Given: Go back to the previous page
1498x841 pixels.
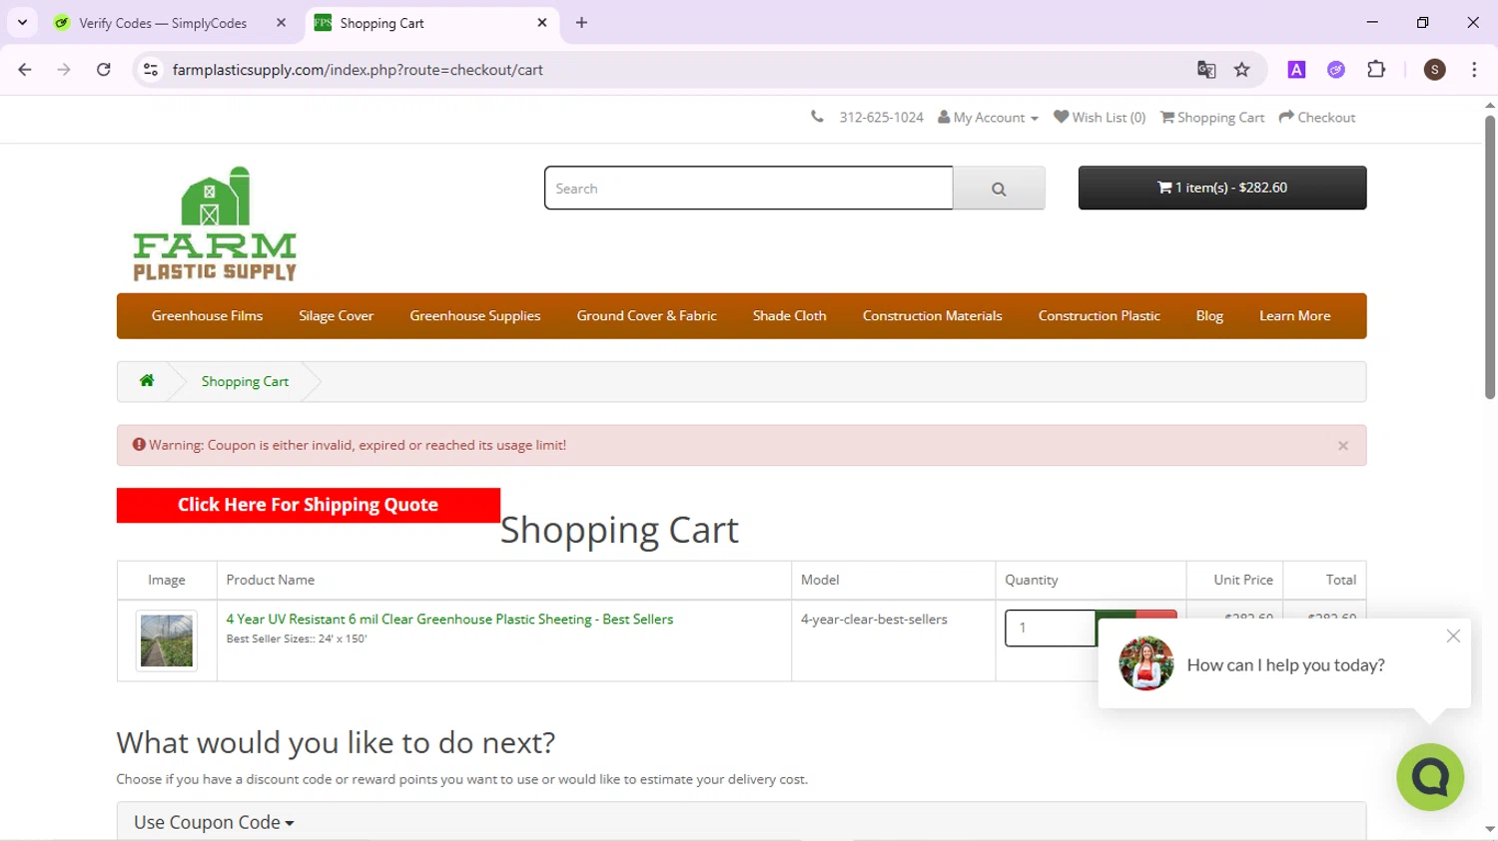Looking at the screenshot, I should (x=25, y=70).
